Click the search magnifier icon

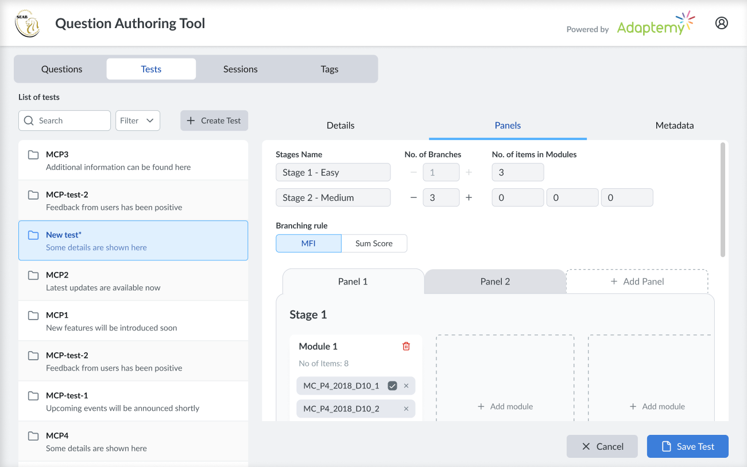[29, 120]
